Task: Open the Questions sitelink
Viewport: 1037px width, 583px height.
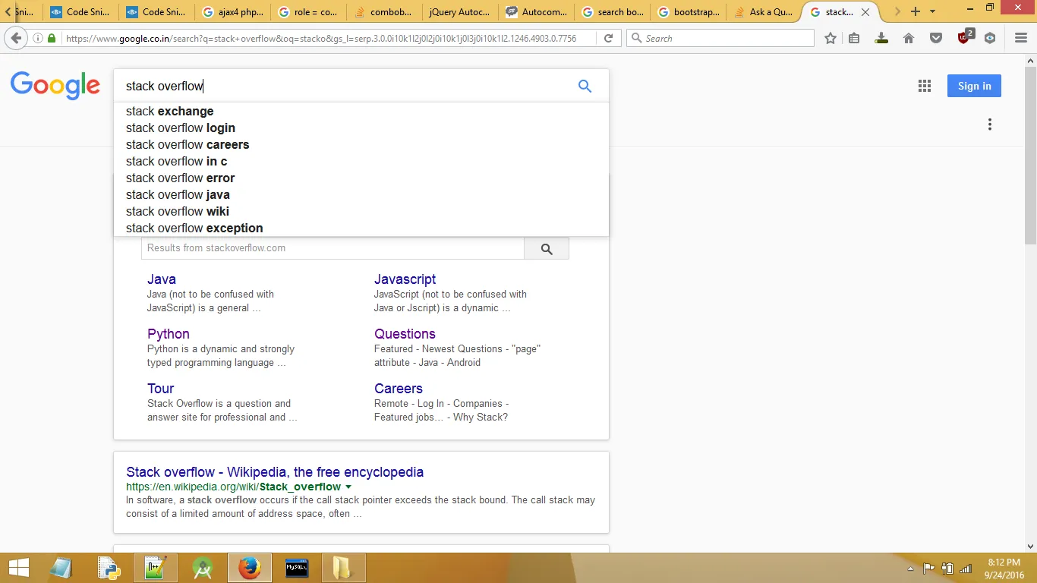Action: point(405,334)
